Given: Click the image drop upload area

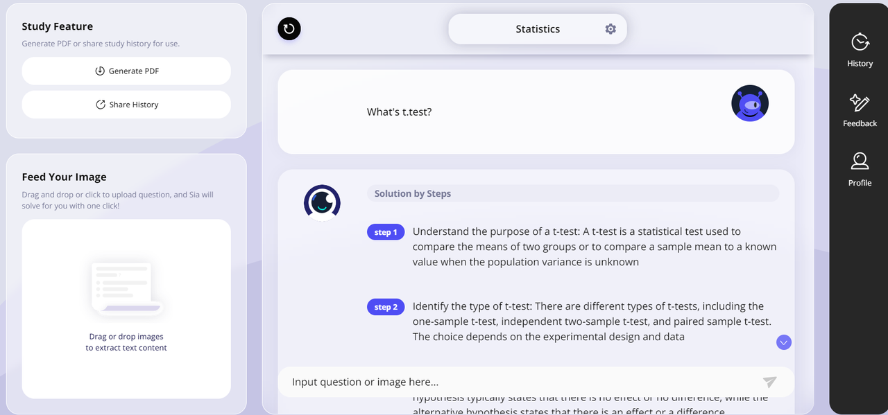Looking at the screenshot, I should pyautogui.click(x=126, y=309).
